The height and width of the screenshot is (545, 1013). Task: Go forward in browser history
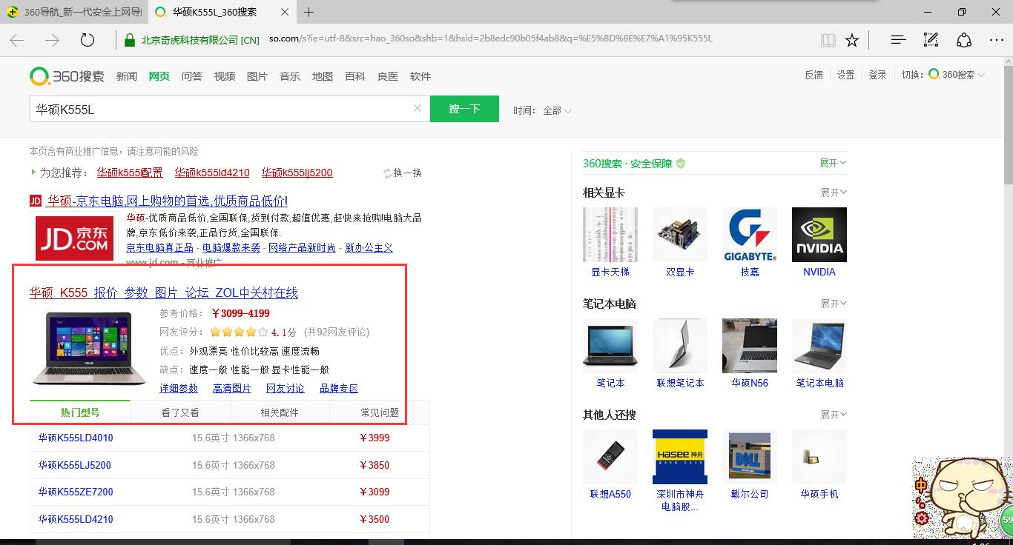[x=52, y=40]
